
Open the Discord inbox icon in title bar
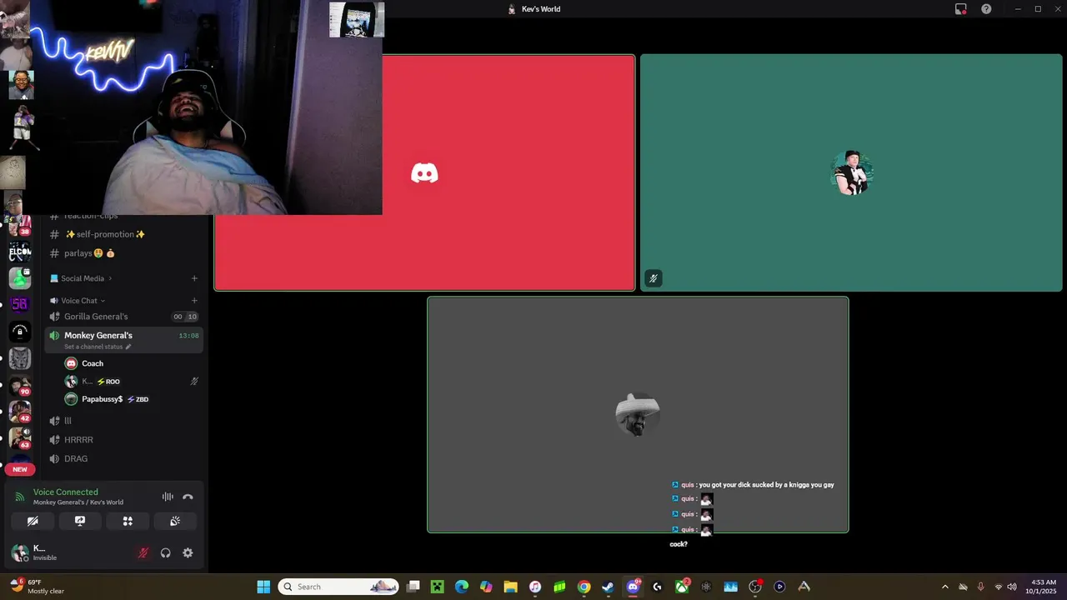[960, 9]
